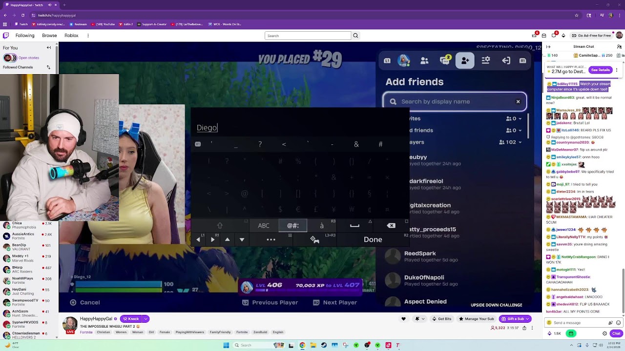The image size is (625, 351).
Task: Click Go Ad-Free for Free button
Action: pos(591,36)
